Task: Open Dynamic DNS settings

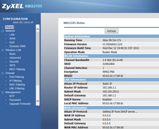Action: [17, 46]
